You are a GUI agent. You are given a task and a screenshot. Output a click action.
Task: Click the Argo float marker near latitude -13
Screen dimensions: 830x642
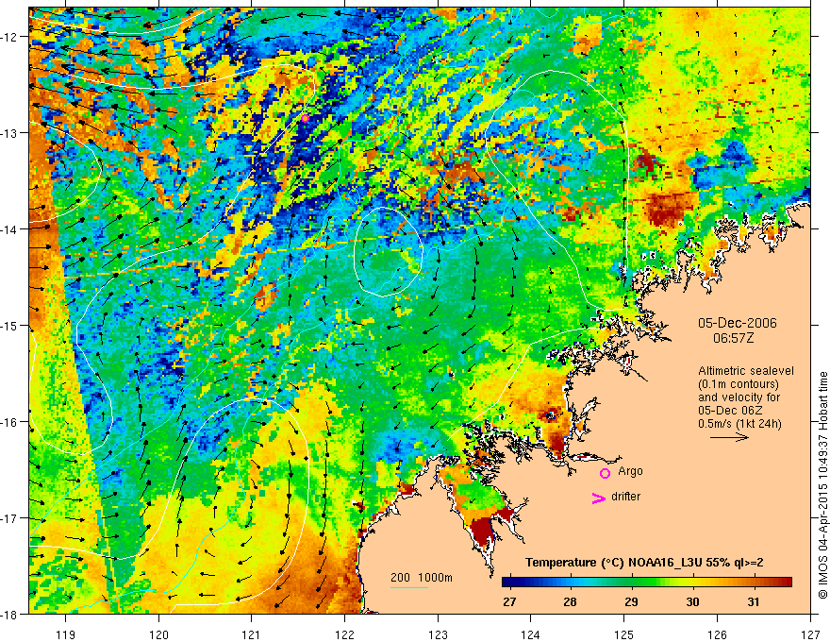(305, 118)
